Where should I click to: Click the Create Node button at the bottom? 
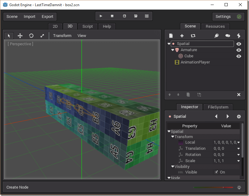pos(17,187)
